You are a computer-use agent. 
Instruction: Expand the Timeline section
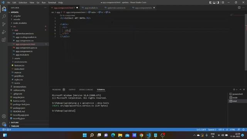(29, 126)
